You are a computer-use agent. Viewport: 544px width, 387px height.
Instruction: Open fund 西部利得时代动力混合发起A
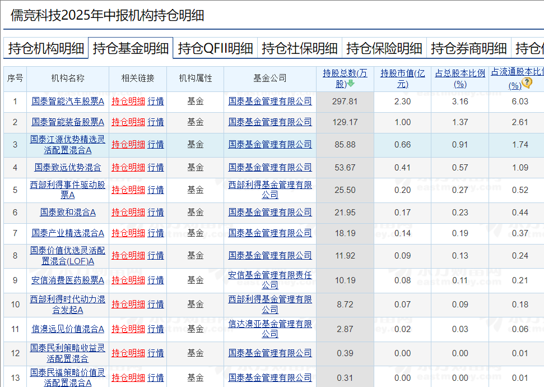pyautogui.click(x=68, y=305)
